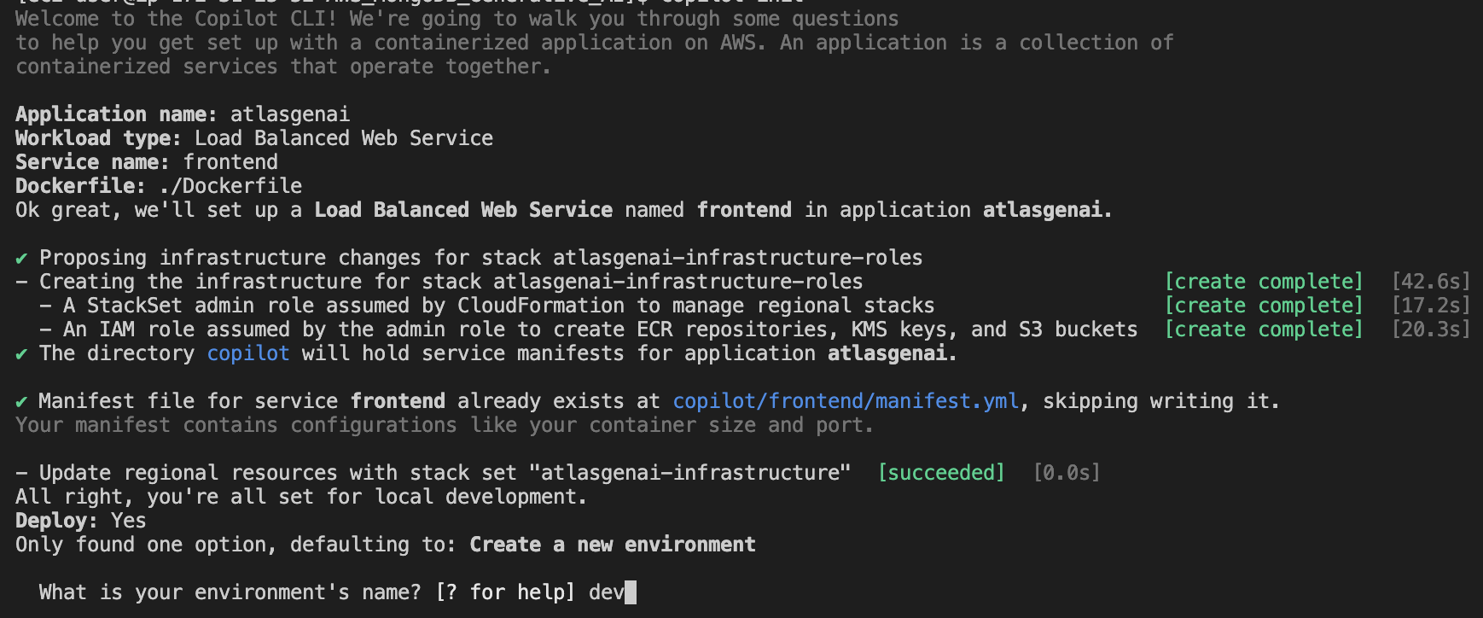Click '[42.6s]' timing value
This screenshot has height=618, width=1483.
1431,282
